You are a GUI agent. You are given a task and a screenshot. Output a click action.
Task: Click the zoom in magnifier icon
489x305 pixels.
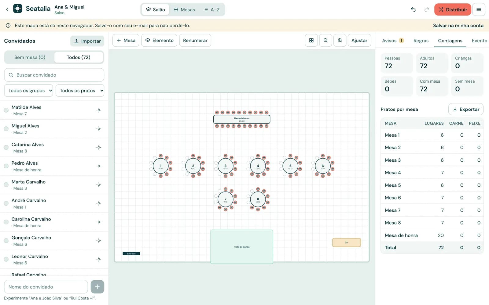340,40
